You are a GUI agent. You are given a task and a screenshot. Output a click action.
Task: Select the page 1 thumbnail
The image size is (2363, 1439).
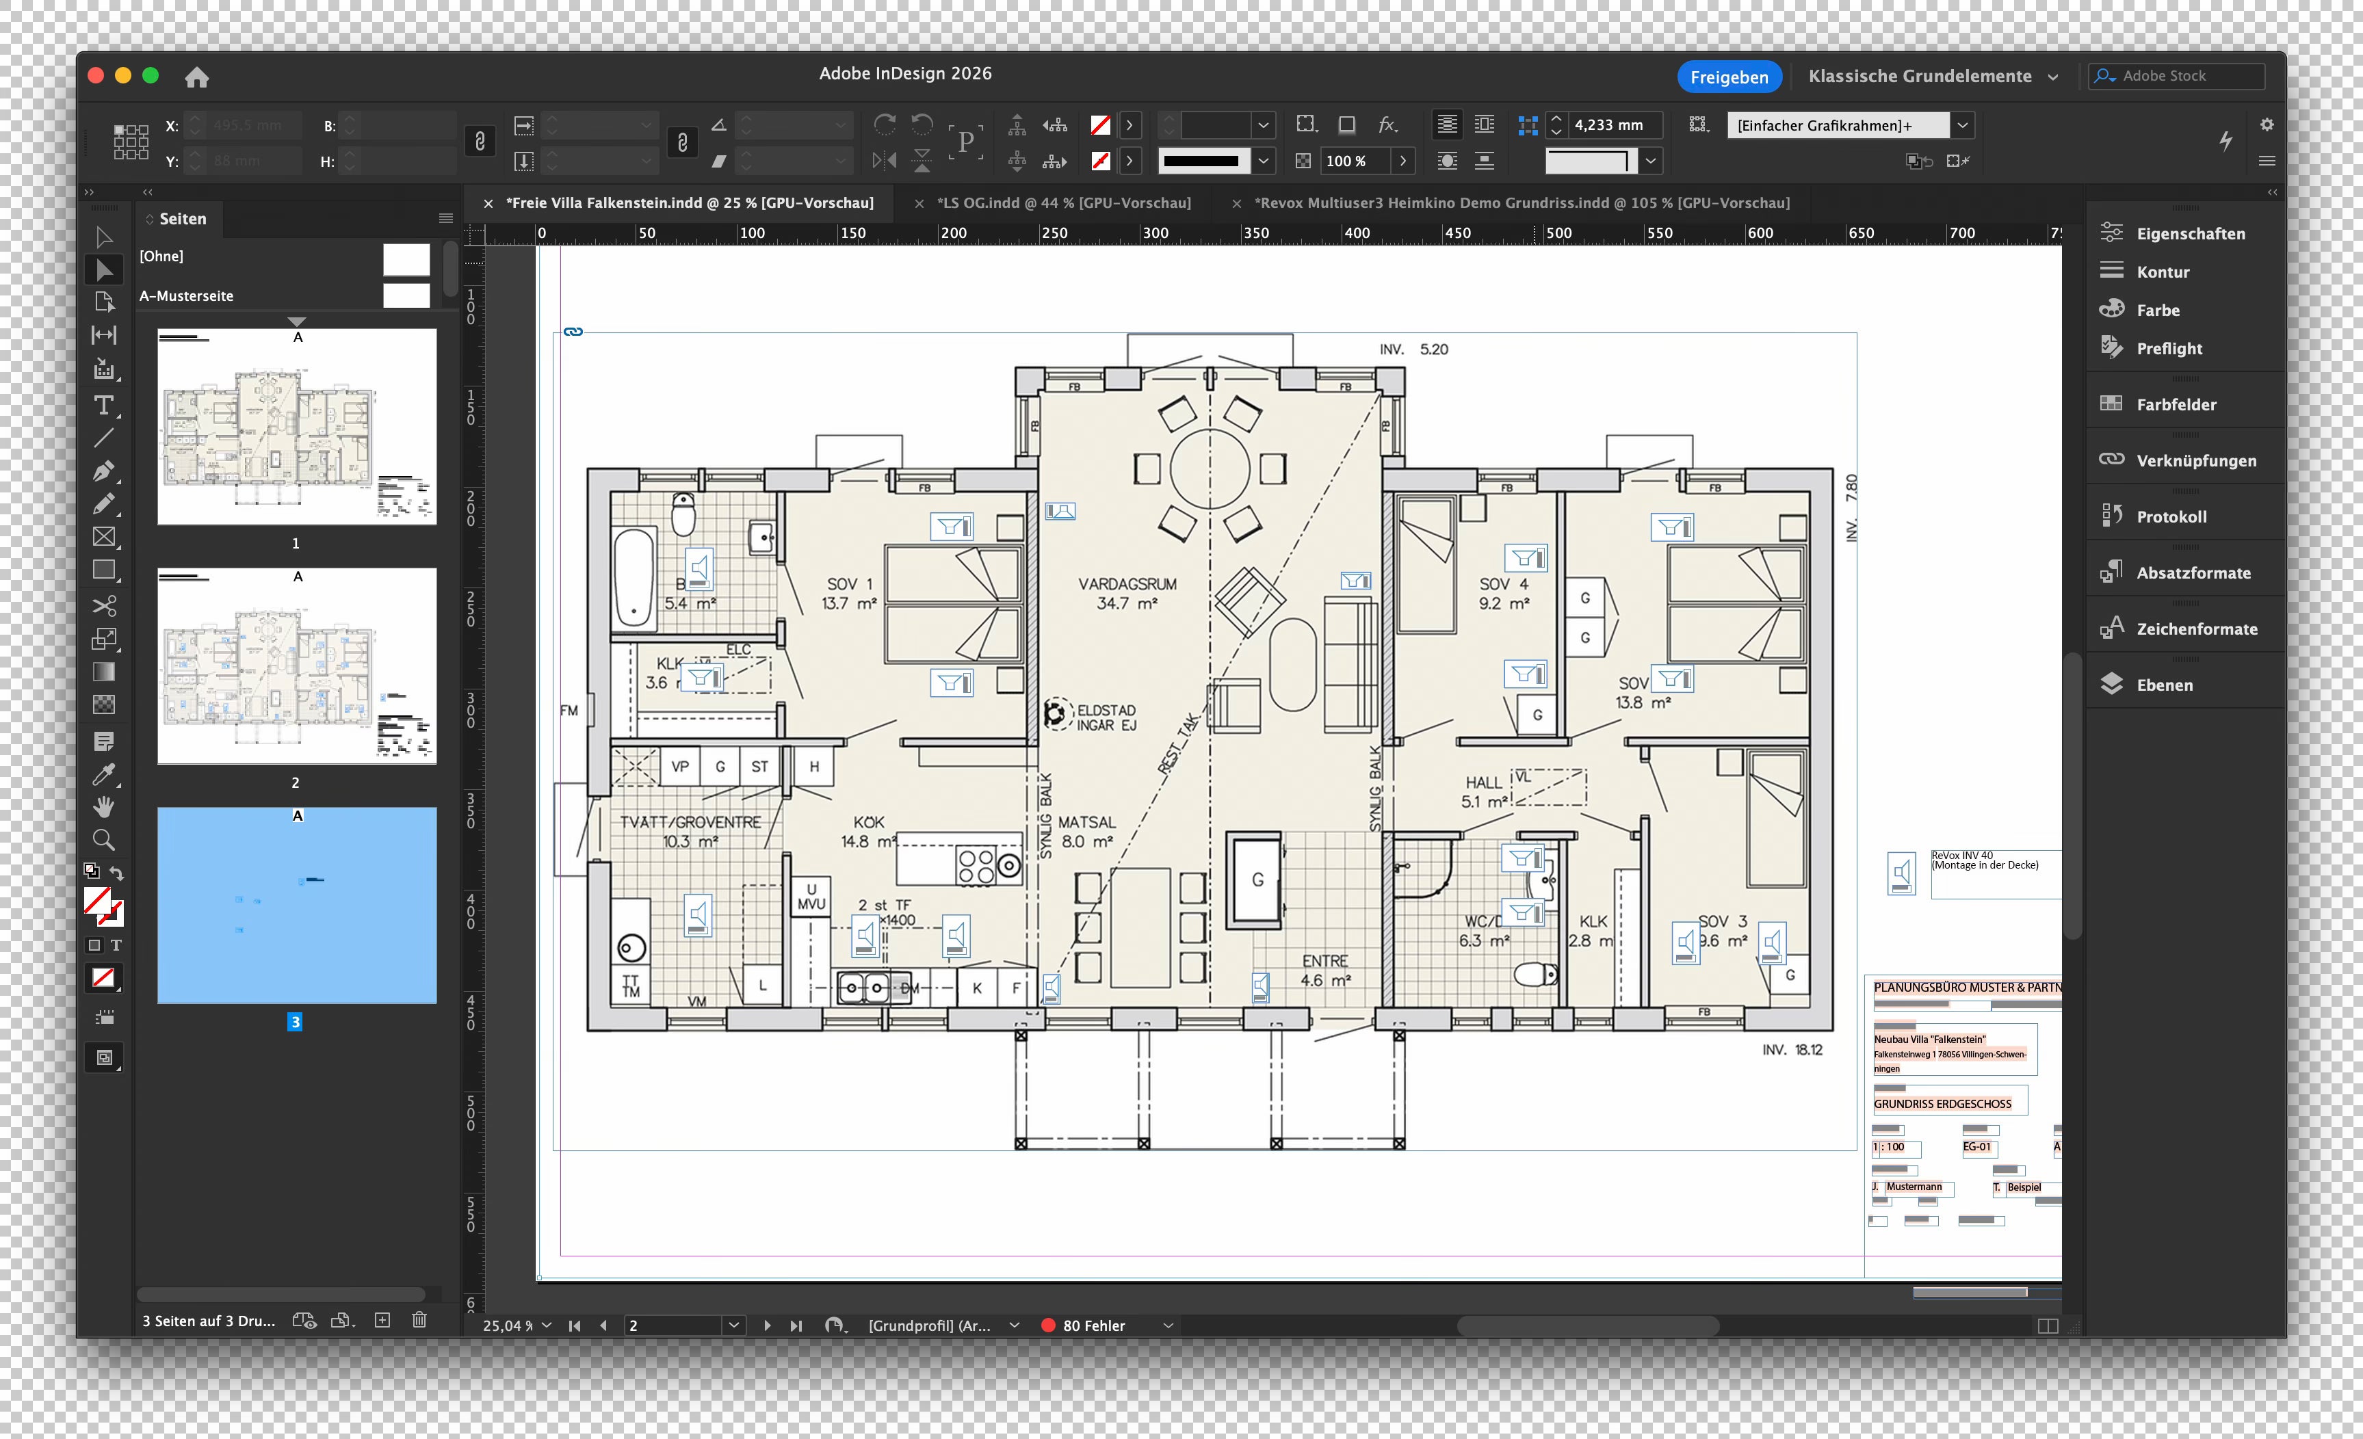[298, 427]
